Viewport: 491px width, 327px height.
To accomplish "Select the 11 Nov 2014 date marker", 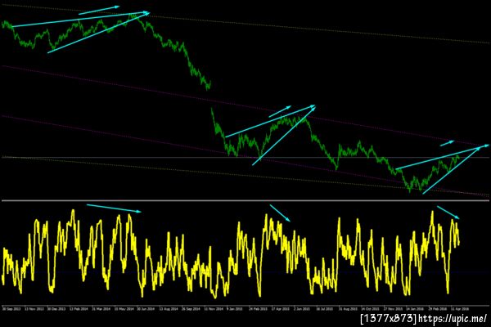I will (x=214, y=309).
